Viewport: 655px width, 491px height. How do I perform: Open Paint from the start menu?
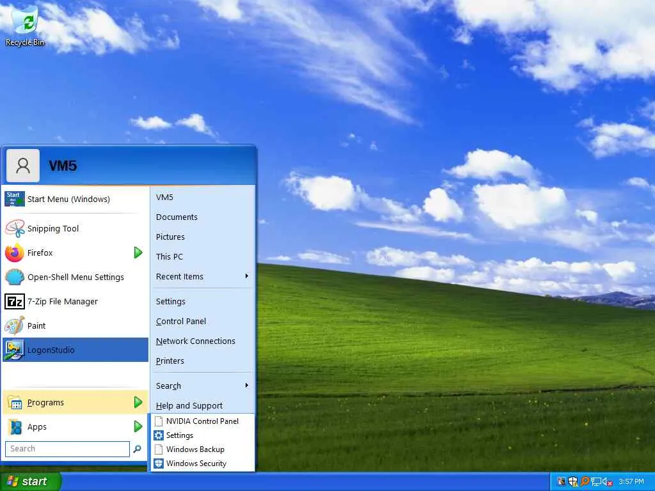tap(75, 325)
